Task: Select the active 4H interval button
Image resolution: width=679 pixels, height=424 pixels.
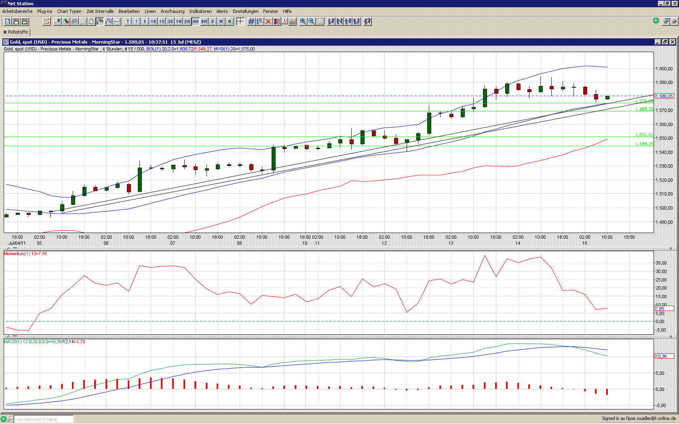Action: pos(196,21)
